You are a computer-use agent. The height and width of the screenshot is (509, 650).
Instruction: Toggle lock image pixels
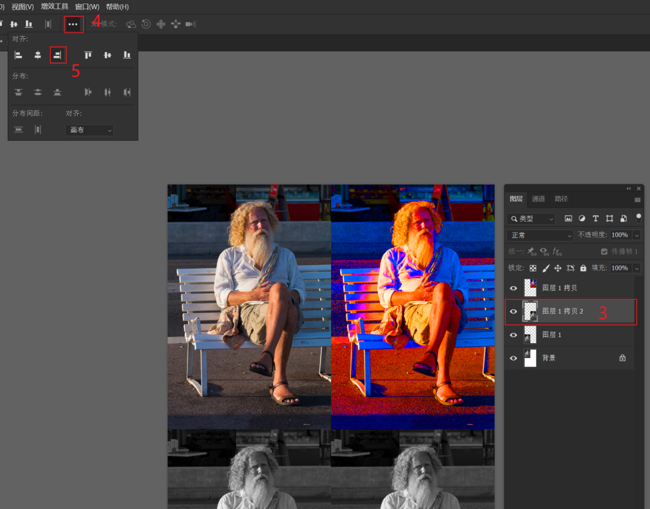546,268
